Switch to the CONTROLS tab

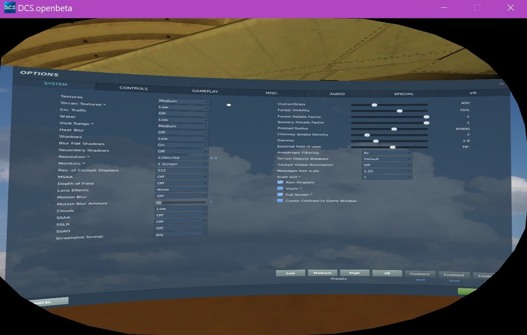click(133, 88)
